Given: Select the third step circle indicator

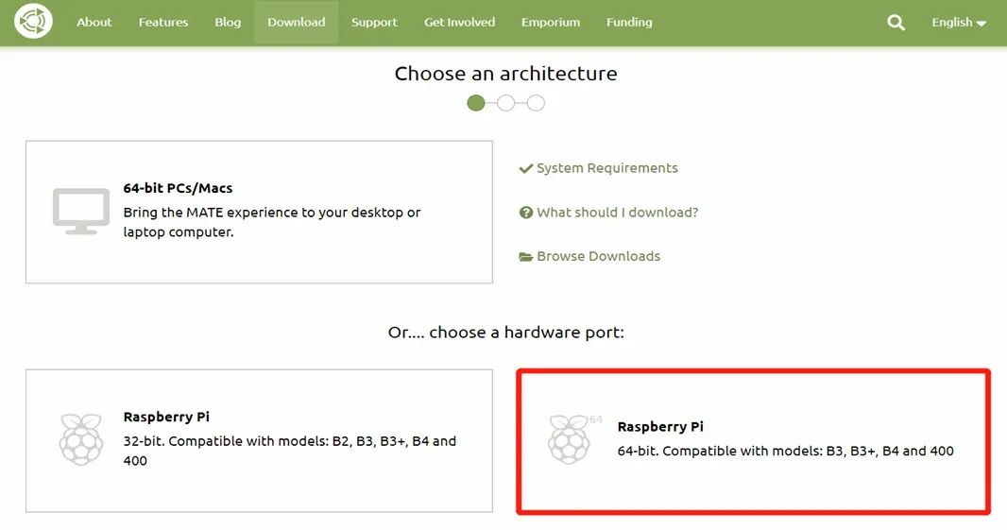Looking at the screenshot, I should pos(537,103).
